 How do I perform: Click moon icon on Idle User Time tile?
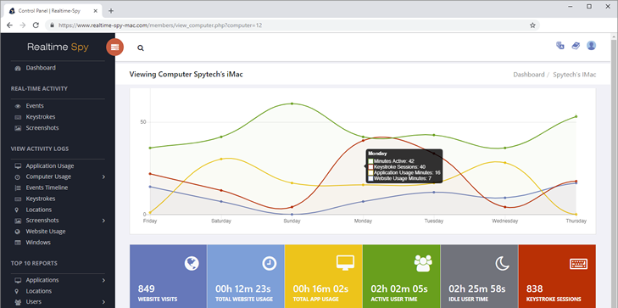(503, 263)
